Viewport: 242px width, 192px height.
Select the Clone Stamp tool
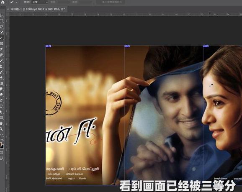1,67
